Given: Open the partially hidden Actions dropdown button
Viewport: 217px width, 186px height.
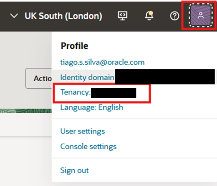Looking at the screenshot, I should pos(39,79).
